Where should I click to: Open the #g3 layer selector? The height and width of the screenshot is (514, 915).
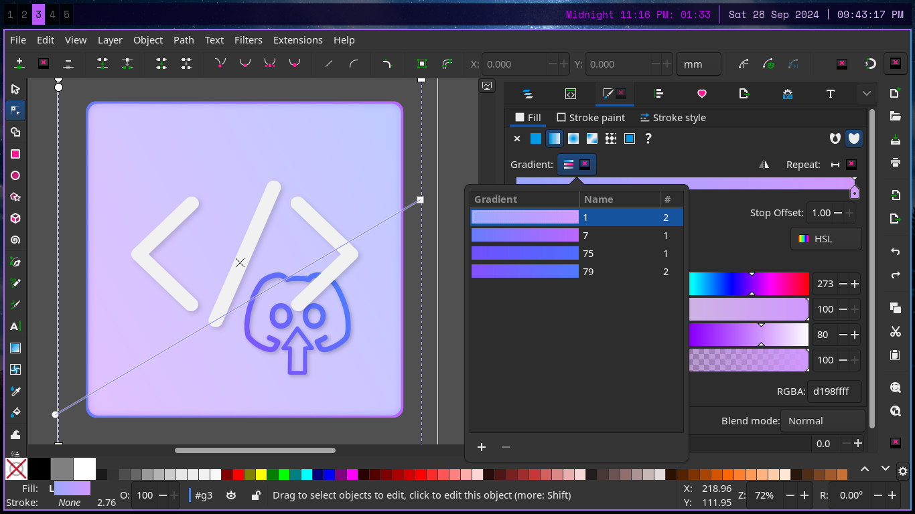(204, 495)
